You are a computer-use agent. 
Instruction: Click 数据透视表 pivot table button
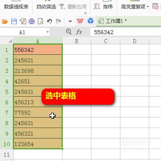click(16, 6)
